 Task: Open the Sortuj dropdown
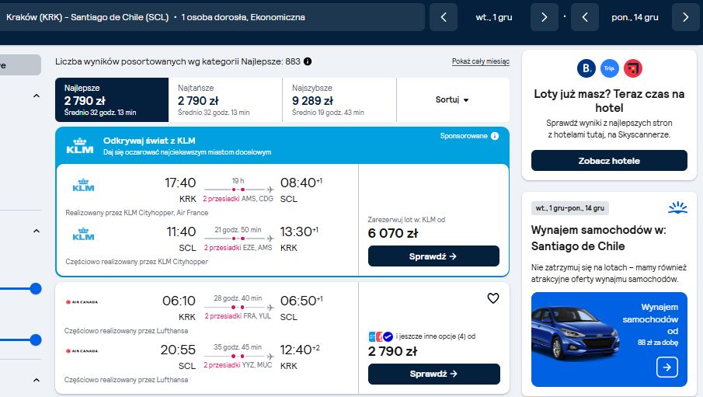tap(453, 99)
